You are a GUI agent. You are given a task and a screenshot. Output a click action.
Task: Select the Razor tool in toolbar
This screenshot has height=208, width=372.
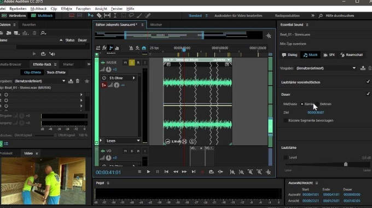point(99,16)
